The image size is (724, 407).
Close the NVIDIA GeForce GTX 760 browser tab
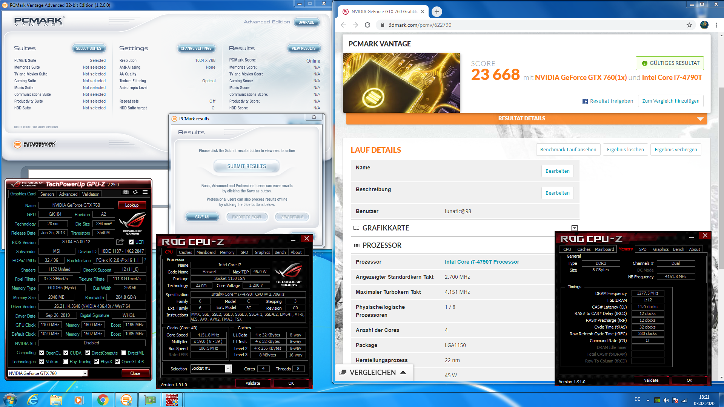point(423,12)
